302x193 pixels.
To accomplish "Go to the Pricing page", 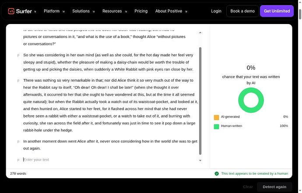I will pyautogui.click(x=141, y=11).
